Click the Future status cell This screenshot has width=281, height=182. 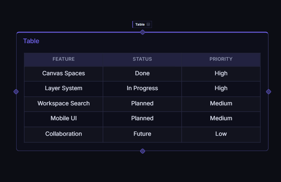coord(142,134)
